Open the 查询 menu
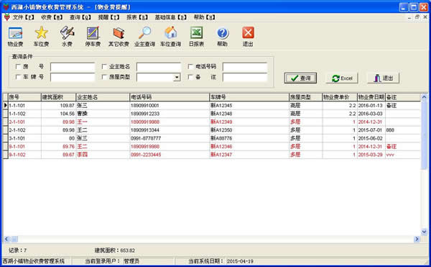This screenshot has height=267, width=431. point(80,17)
